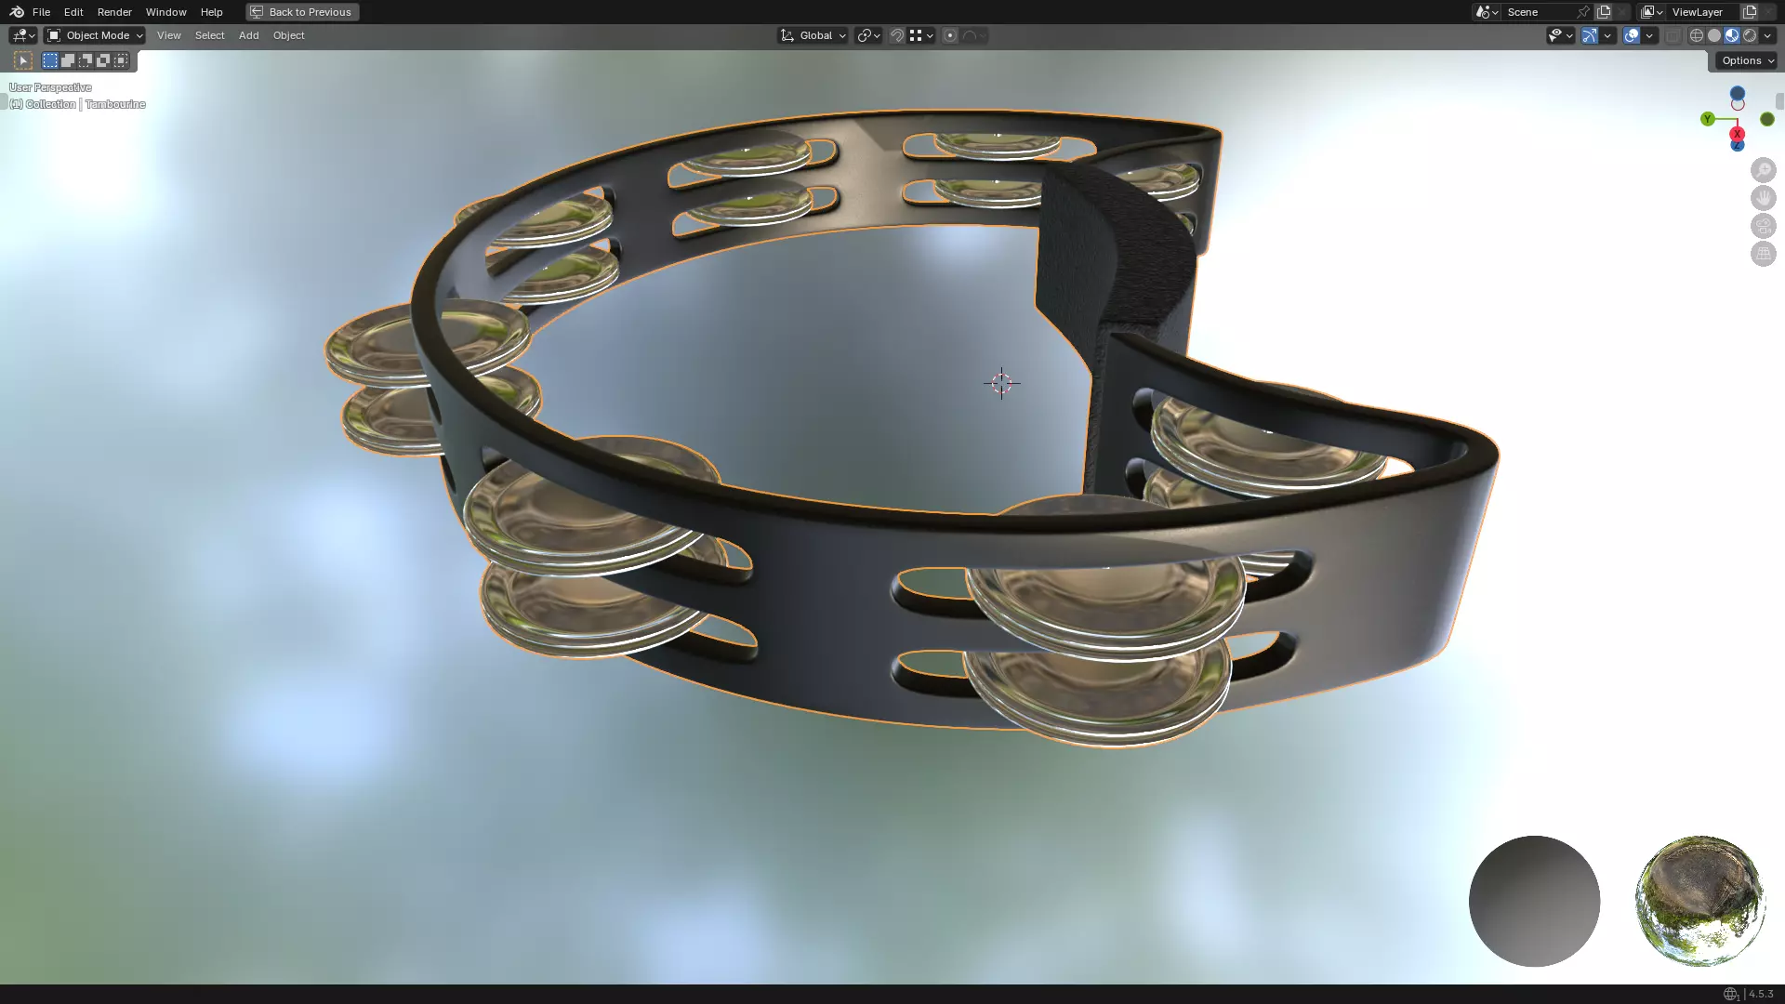
Task: Toggle show gizmo button
Action: (1590, 35)
